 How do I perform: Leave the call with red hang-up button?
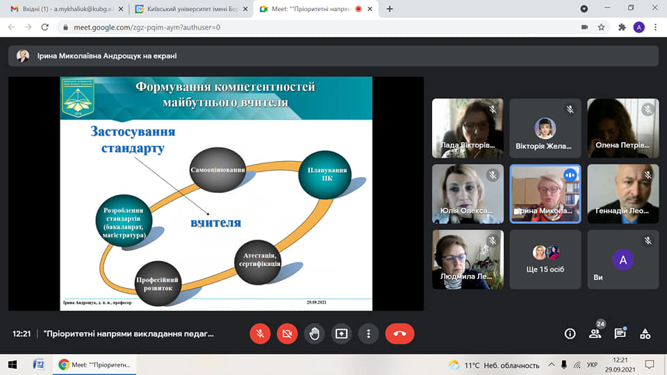(x=400, y=333)
